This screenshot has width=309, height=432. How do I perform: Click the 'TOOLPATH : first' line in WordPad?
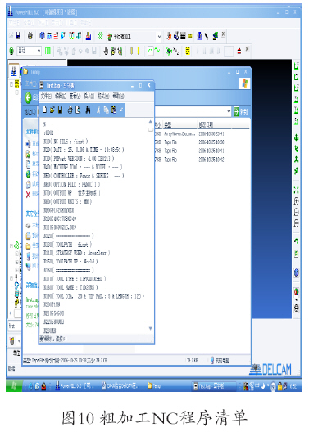pyautogui.click(x=67, y=245)
